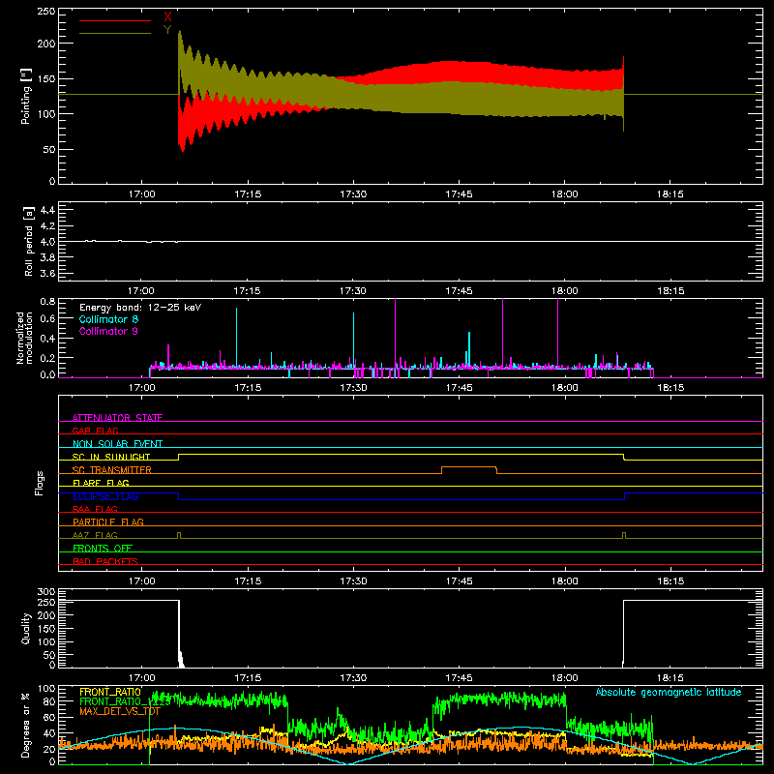Click the 17:30 tick under the Pointing plot

pyautogui.click(x=353, y=194)
